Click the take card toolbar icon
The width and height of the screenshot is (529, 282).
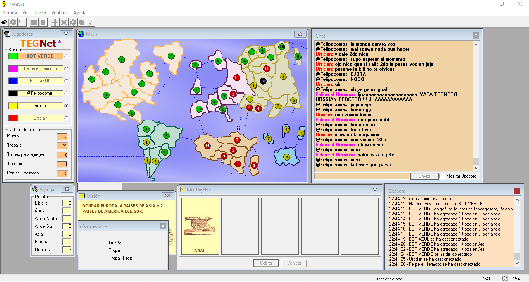click(82, 22)
